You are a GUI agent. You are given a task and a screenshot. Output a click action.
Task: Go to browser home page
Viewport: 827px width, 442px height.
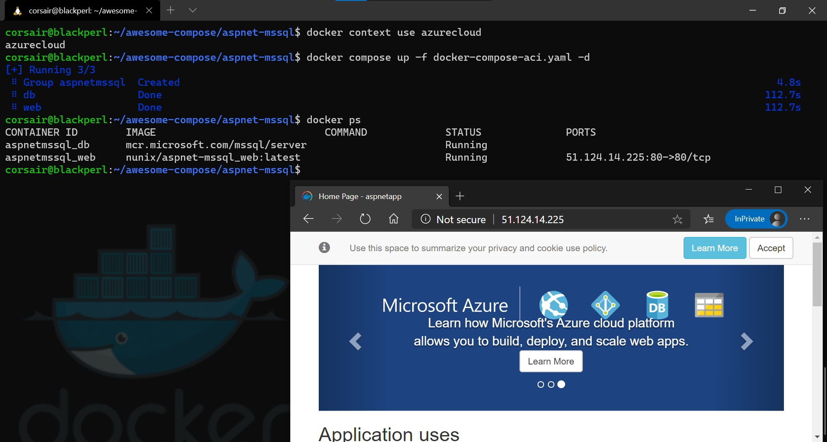pos(393,219)
